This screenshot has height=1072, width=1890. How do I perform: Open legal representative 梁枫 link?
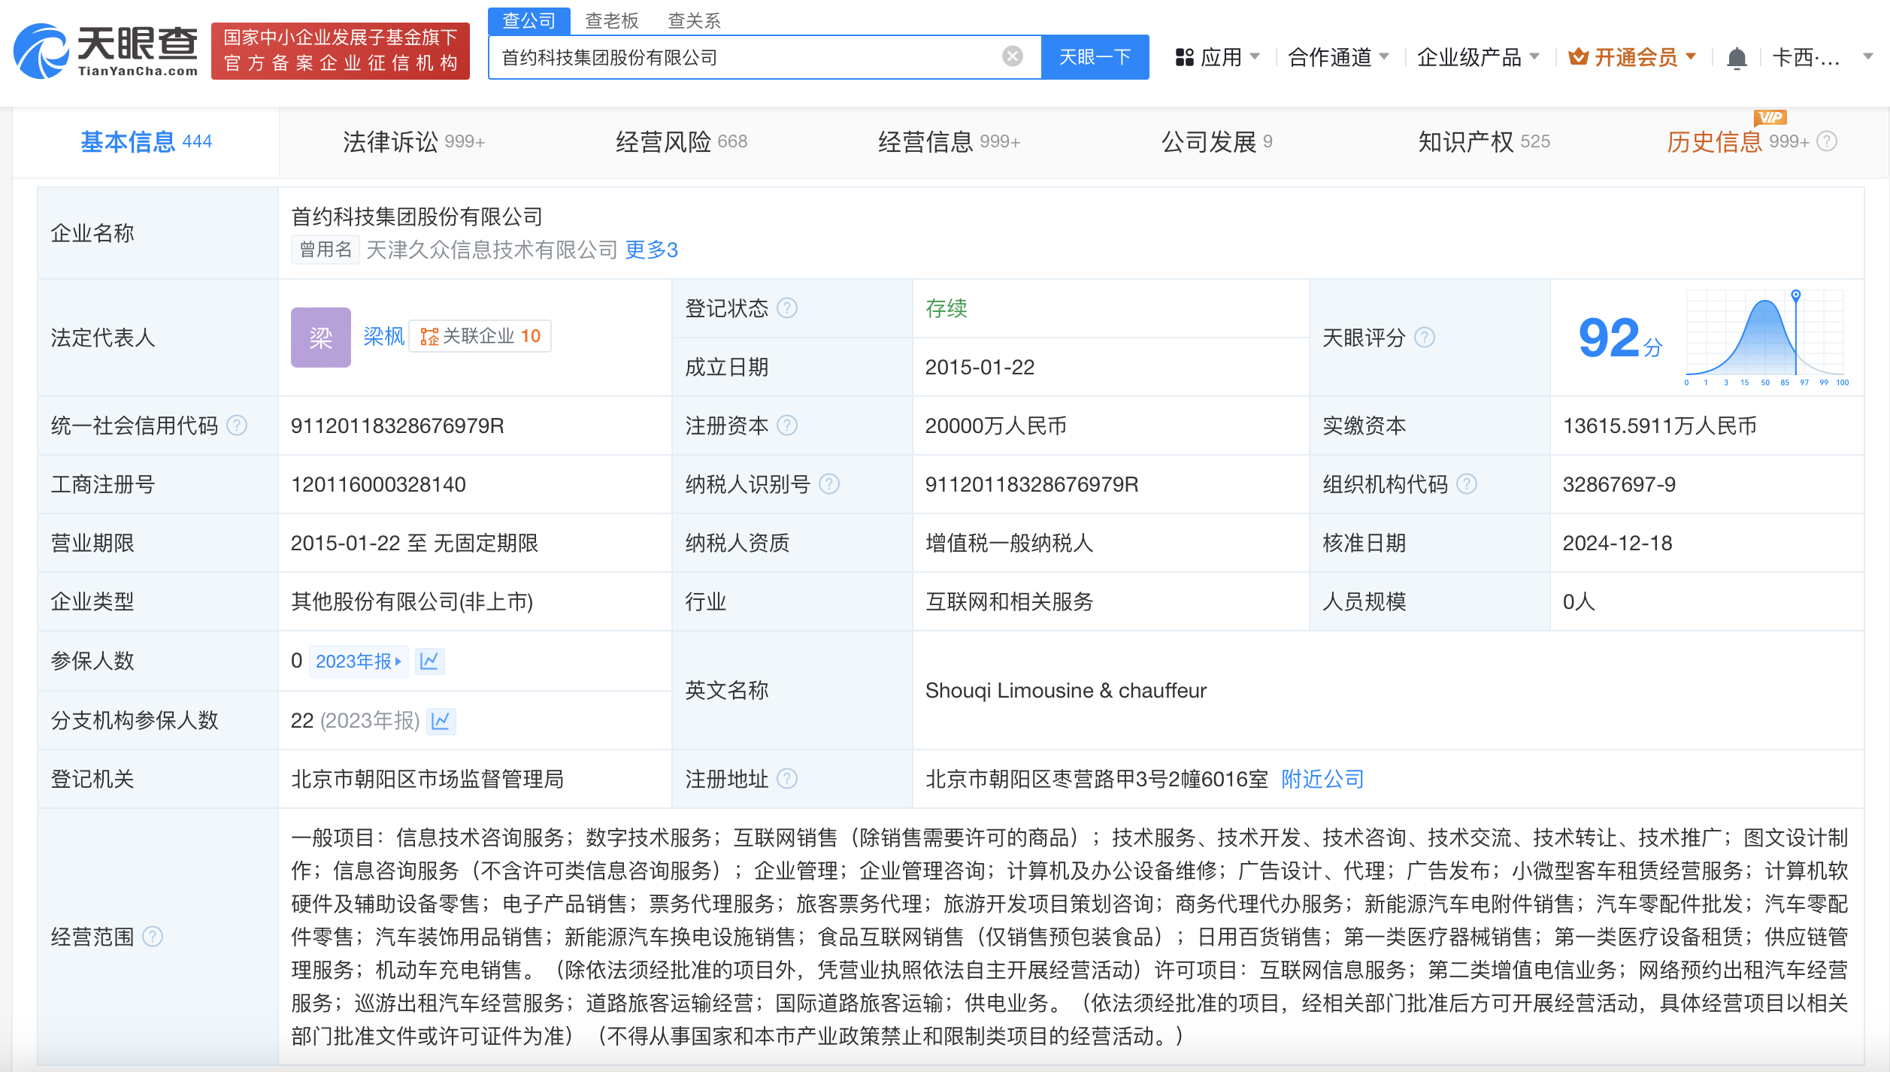coord(383,336)
